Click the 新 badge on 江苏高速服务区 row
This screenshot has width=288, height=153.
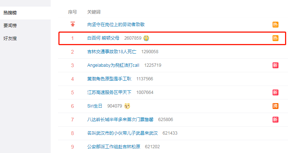pos(276,92)
